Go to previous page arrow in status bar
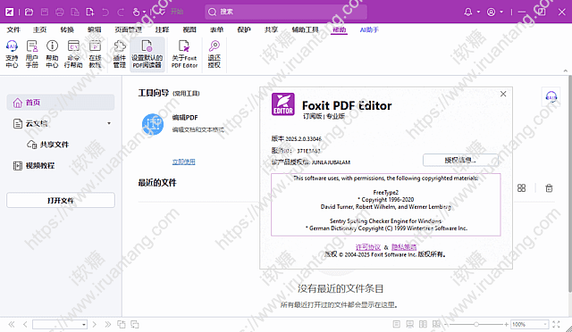 point(25,324)
